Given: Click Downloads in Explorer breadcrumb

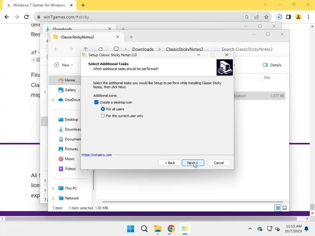Looking at the screenshot, I should (143, 49).
